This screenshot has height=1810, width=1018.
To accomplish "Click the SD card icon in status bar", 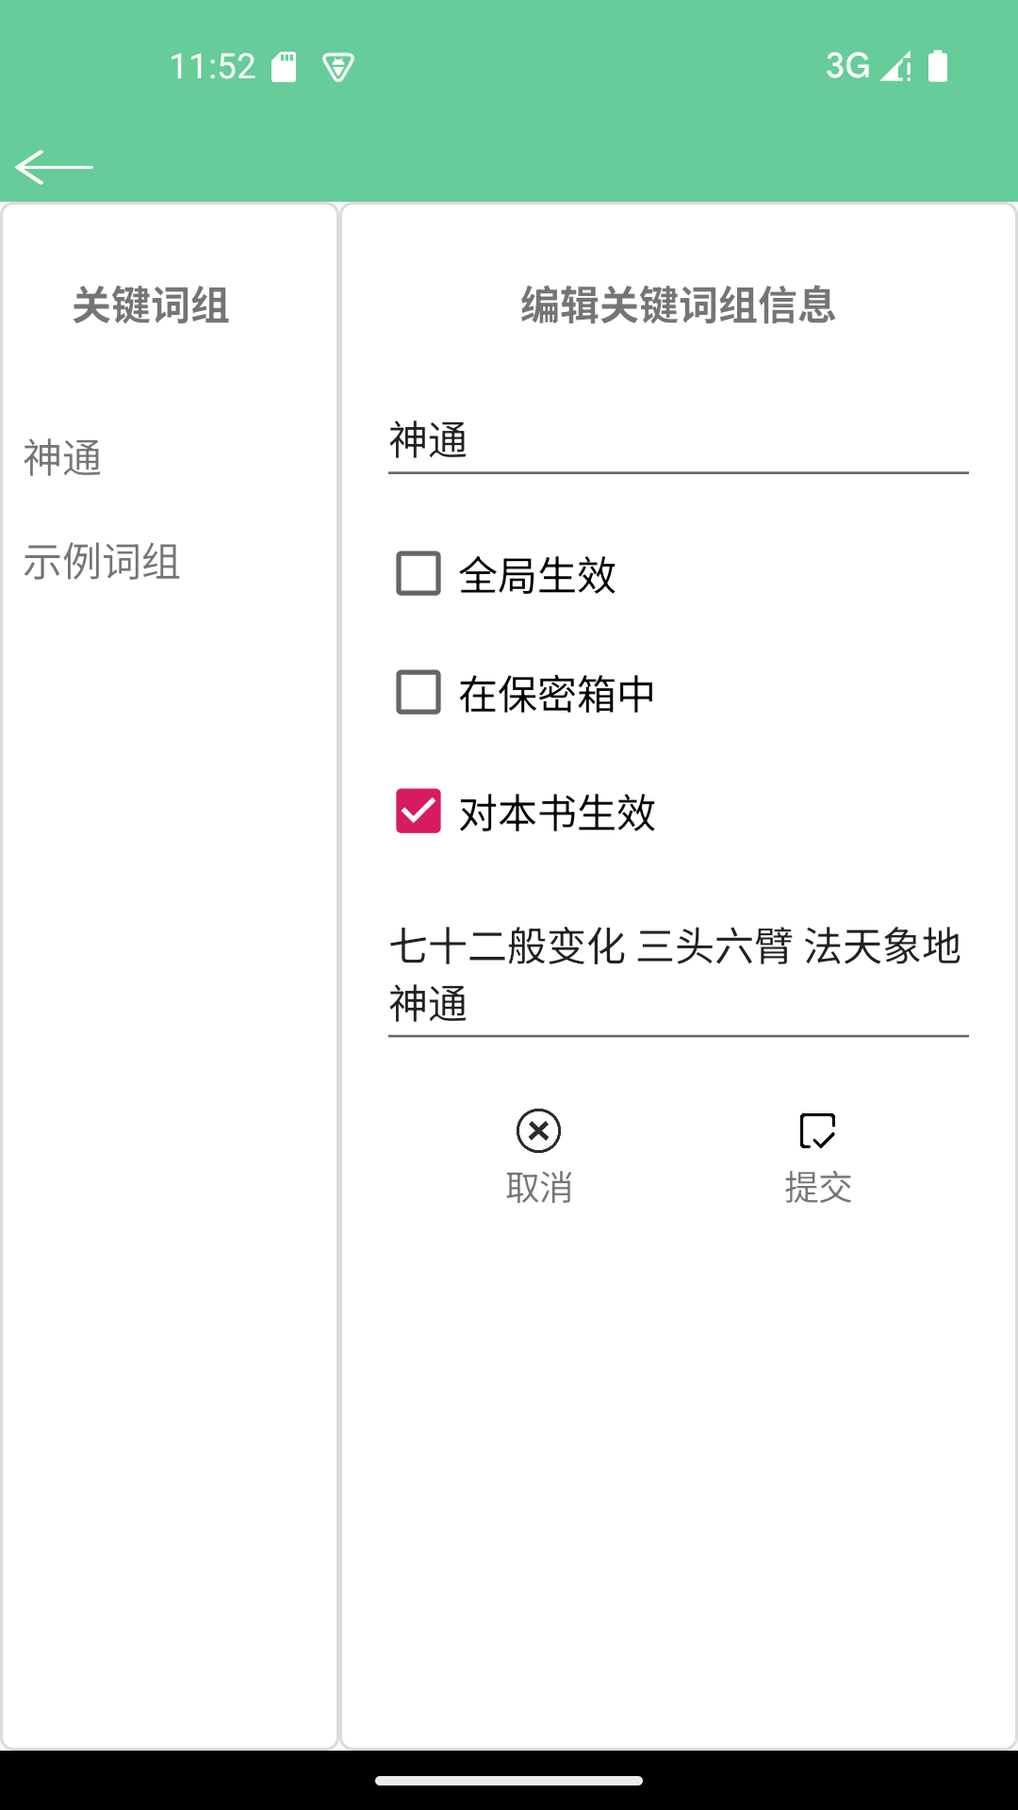I will pos(284,64).
